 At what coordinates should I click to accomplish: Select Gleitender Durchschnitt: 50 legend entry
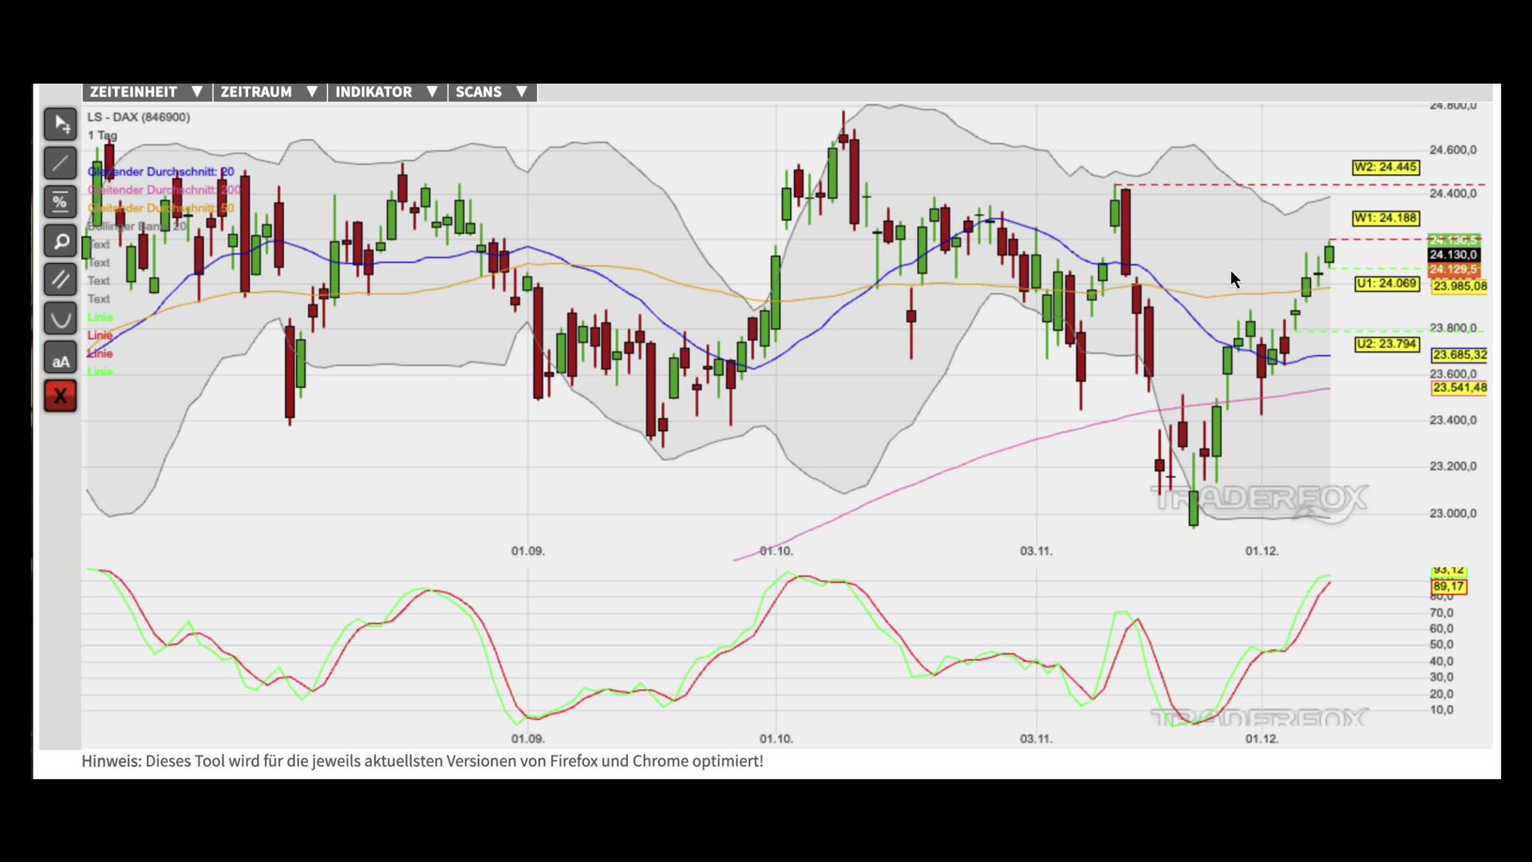[161, 208]
